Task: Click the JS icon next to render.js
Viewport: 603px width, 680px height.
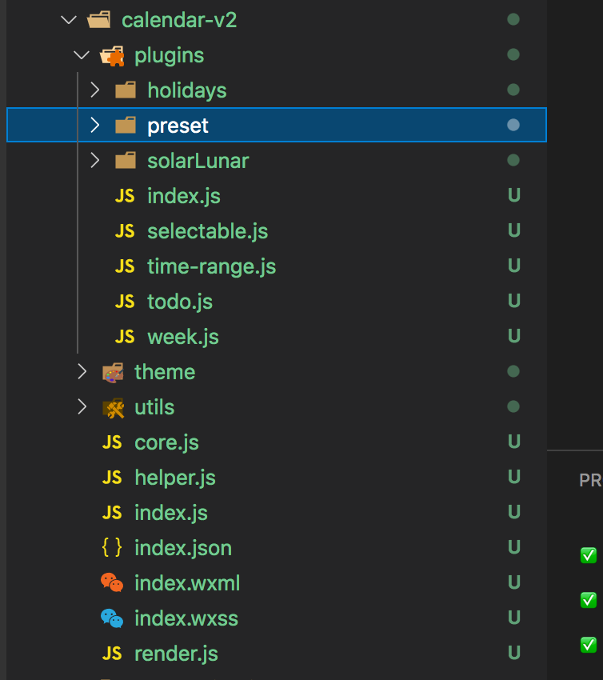Action: [112, 653]
